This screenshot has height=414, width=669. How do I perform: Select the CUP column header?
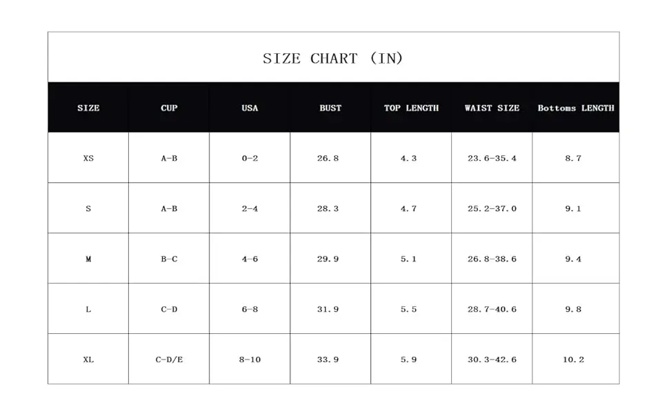point(169,108)
